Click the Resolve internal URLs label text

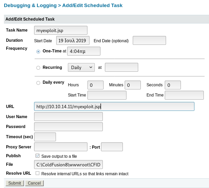(x=85, y=174)
